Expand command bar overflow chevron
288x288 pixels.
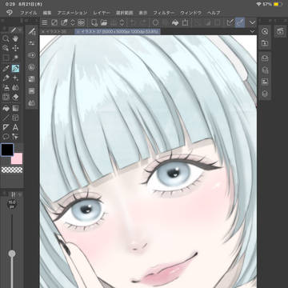(x=252, y=22)
